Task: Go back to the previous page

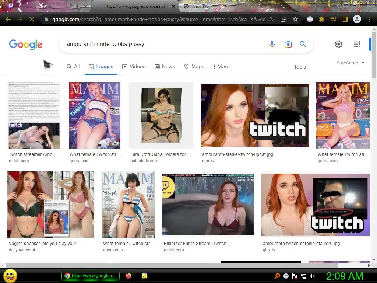Action: pyautogui.click(x=8, y=19)
